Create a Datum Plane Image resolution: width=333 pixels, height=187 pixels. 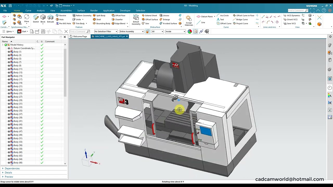tap(205, 16)
